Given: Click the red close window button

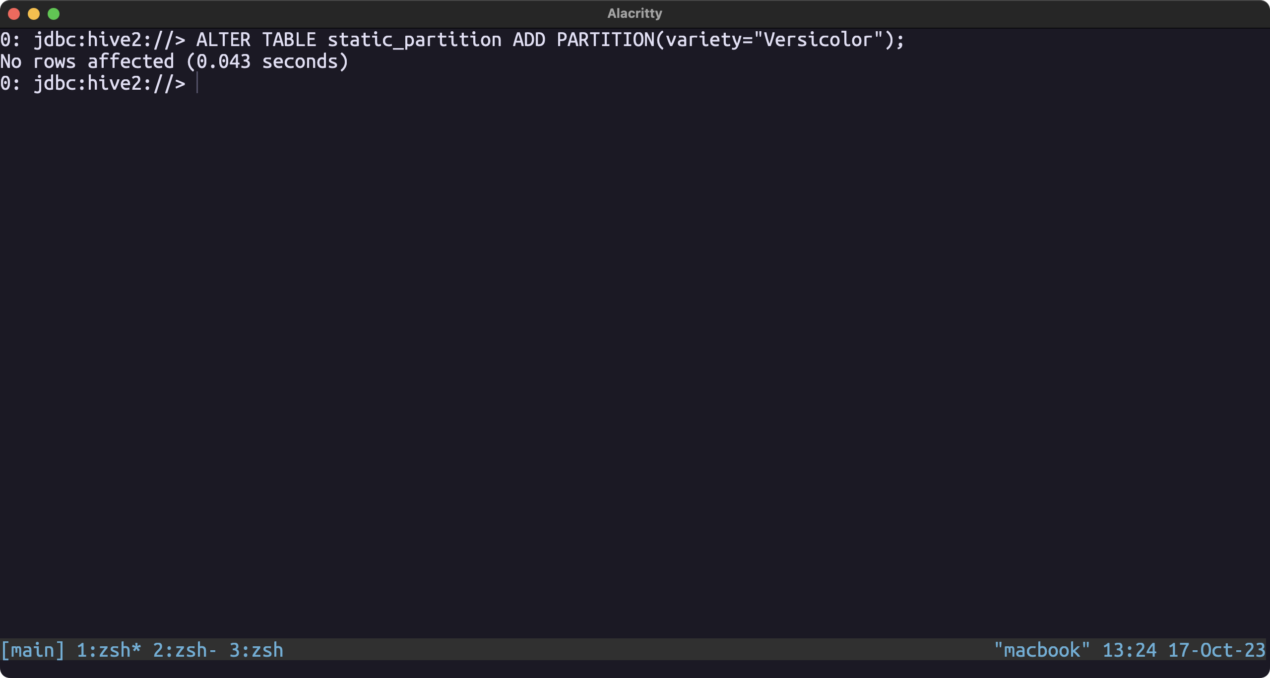Looking at the screenshot, I should [14, 14].
